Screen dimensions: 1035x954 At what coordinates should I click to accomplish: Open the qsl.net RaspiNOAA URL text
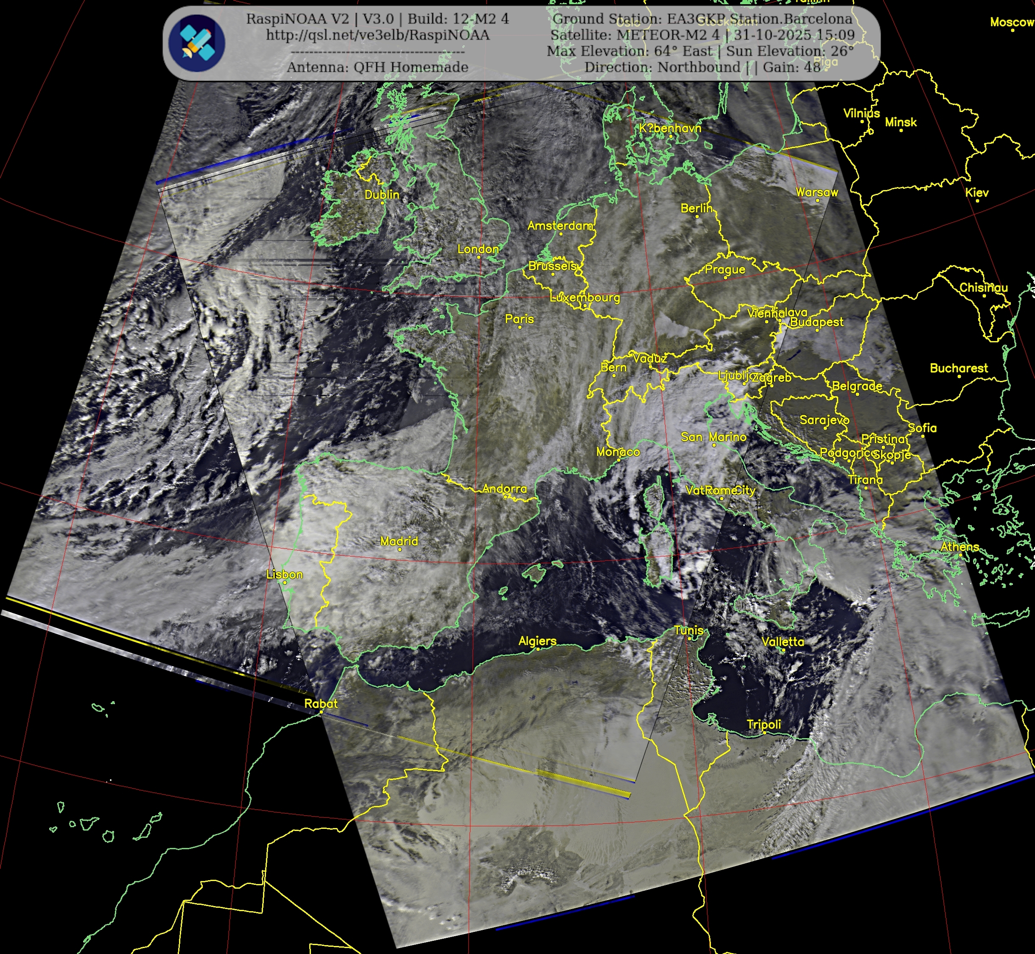pyautogui.click(x=378, y=35)
